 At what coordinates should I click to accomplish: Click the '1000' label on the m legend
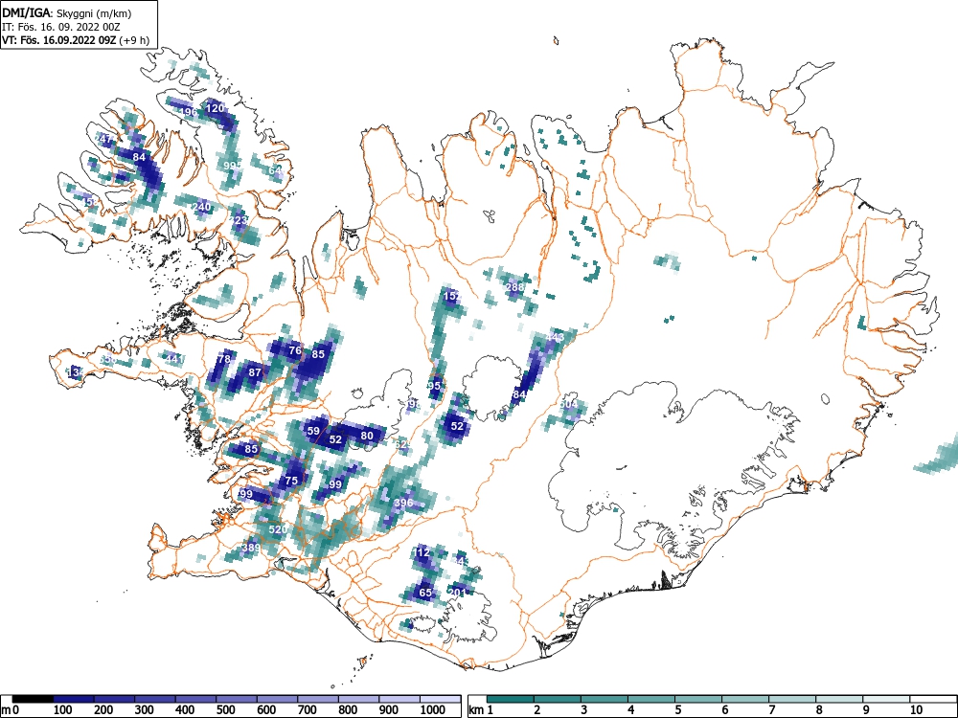[x=433, y=710]
